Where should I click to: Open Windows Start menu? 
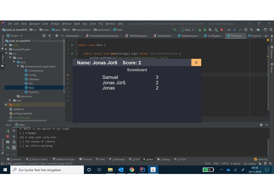pyautogui.click(x=5, y=170)
